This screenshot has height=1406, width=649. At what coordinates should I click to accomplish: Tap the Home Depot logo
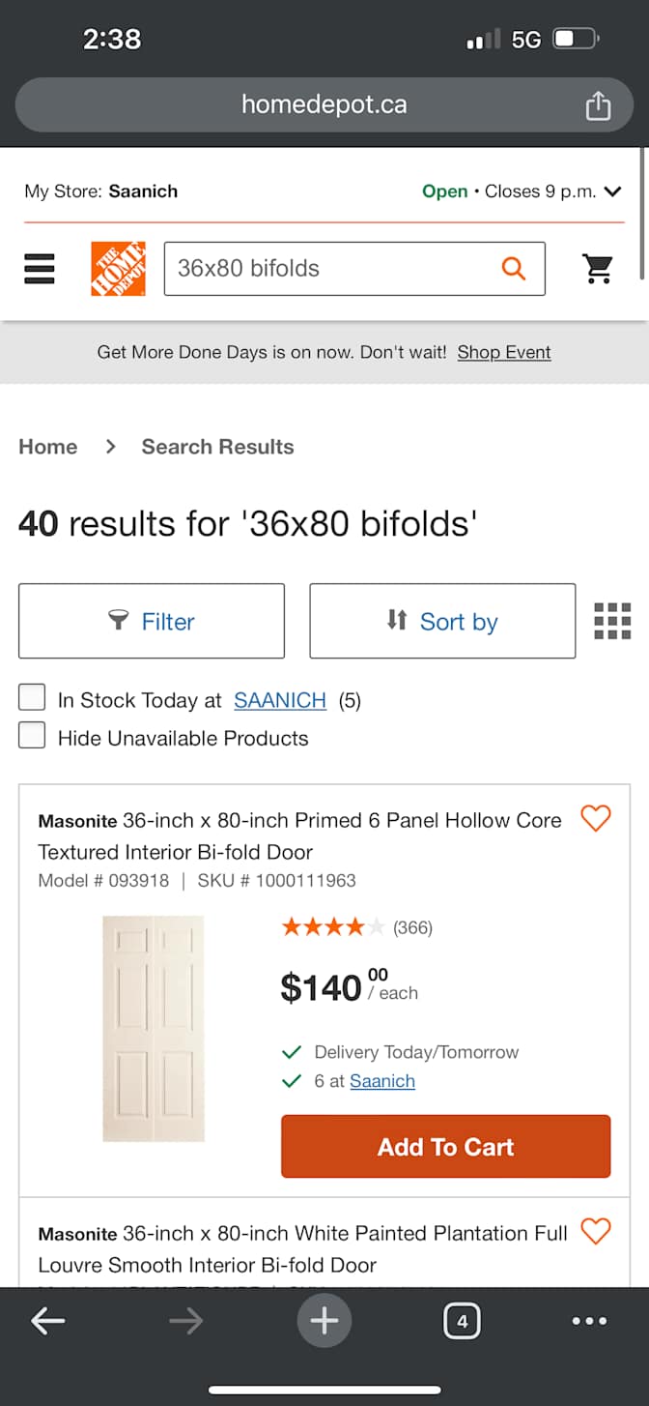coord(118,268)
